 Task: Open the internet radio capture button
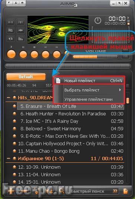click(20, 22)
